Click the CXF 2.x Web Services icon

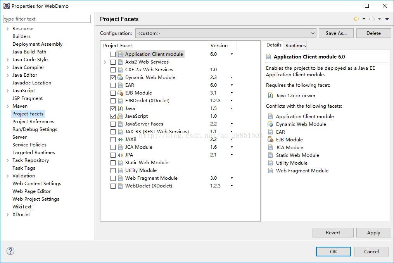tap(120, 70)
